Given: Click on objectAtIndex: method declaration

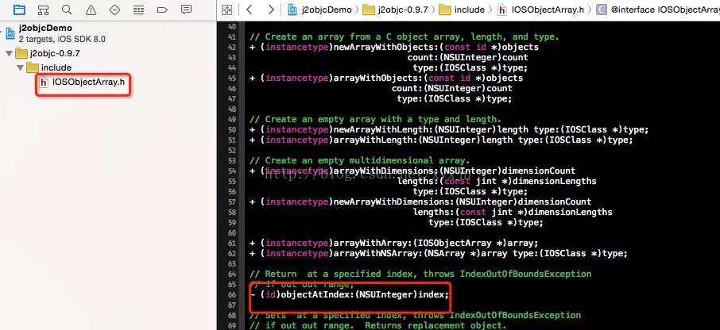Looking at the screenshot, I should 350,294.
